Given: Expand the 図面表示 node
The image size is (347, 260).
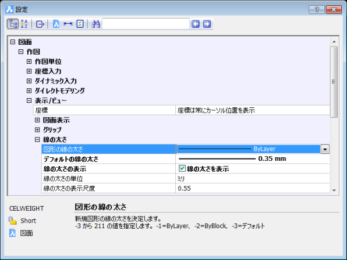Looking at the screenshot, I should (37, 120).
